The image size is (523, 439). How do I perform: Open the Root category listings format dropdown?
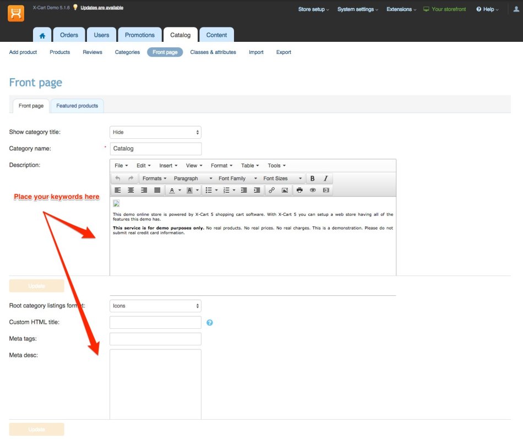click(x=155, y=306)
